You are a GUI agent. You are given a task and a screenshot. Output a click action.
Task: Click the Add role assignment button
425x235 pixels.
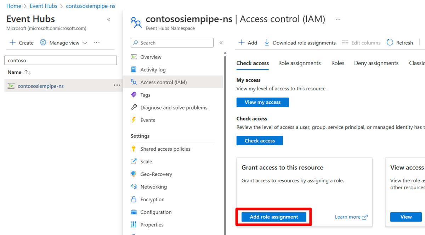[x=274, y=217]
